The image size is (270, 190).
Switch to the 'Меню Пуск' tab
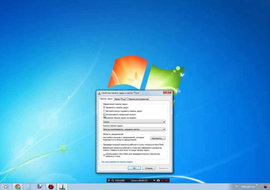[121, 99]
